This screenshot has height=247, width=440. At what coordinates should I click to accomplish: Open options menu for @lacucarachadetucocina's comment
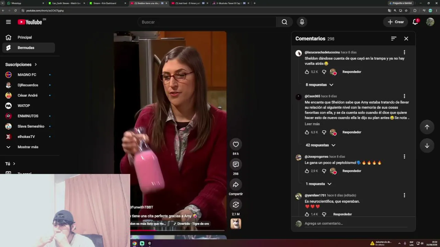[x=404, y=52]
